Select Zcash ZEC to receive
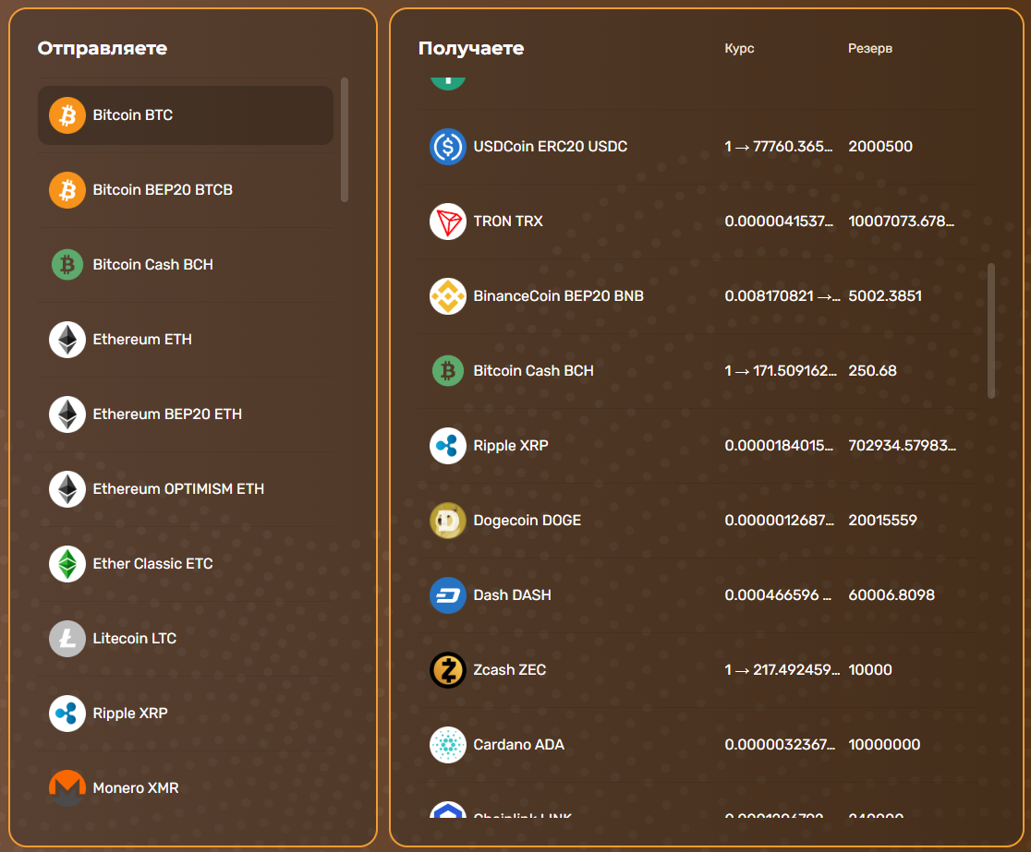Image resolution: width=1031 pixels, height=852 pixels. coord(698,670)
